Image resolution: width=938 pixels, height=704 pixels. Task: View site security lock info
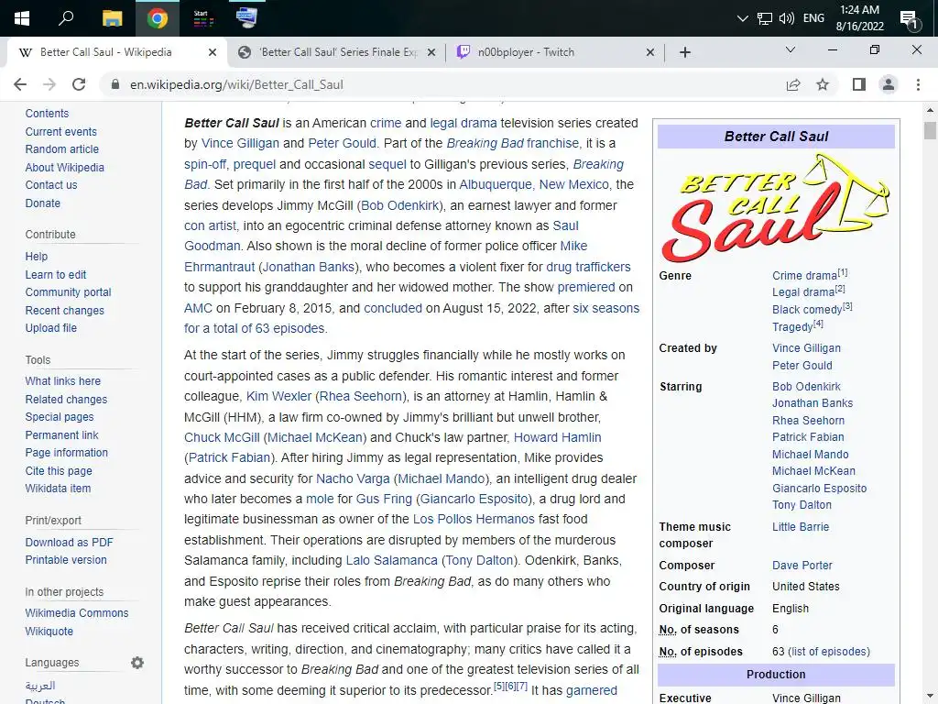point(115,84)
